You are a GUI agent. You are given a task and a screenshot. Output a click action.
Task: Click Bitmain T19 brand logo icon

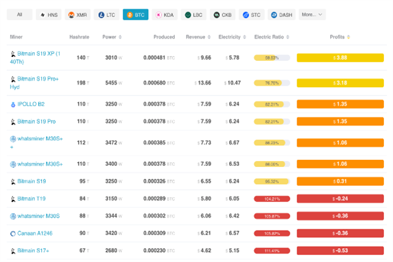click(x=13, y=199)
